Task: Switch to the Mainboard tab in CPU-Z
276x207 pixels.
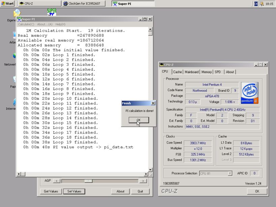Action: click(x=192, y=72)
